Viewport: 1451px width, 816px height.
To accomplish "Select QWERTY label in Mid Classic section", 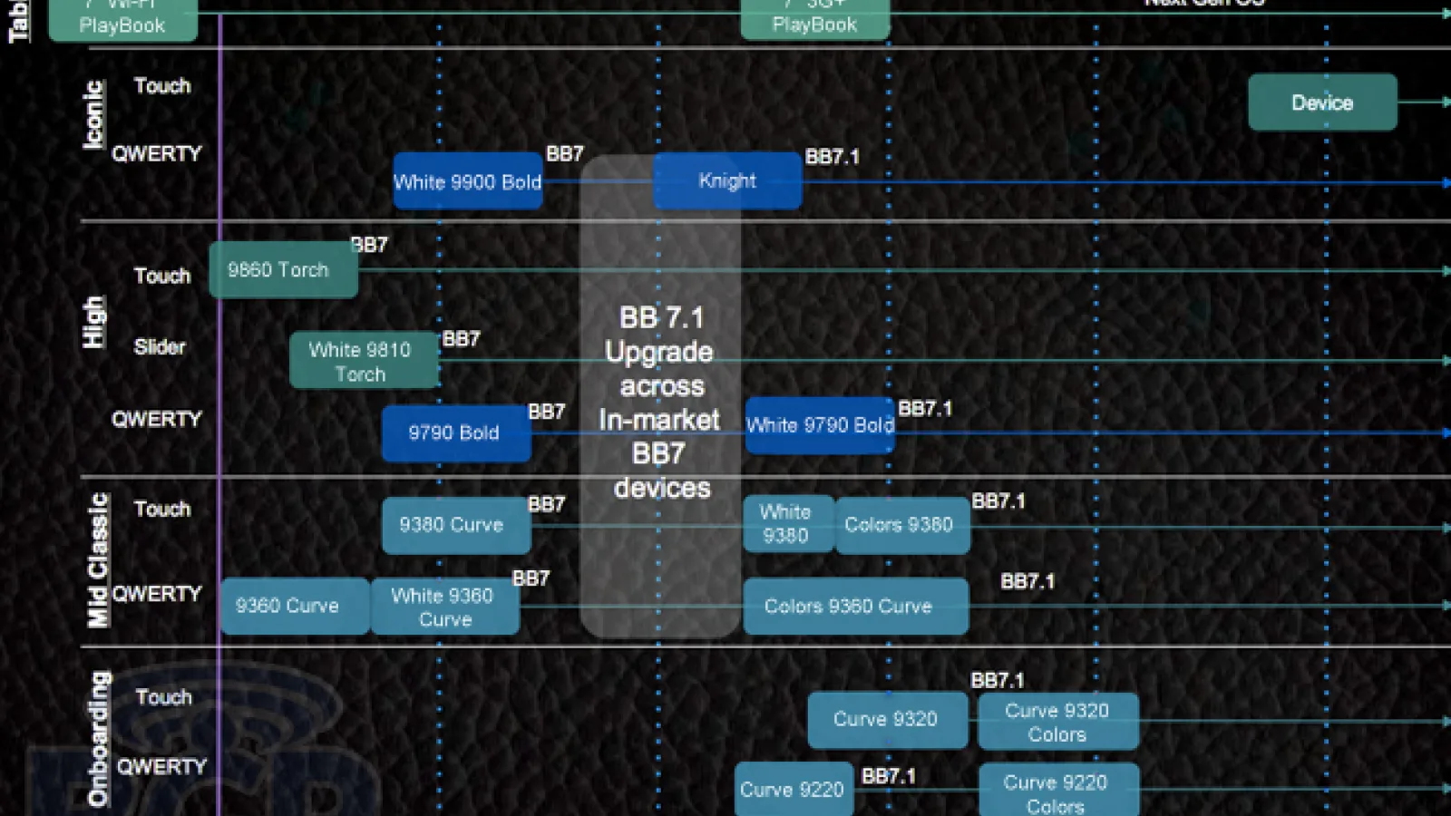I will click(156, 594).
